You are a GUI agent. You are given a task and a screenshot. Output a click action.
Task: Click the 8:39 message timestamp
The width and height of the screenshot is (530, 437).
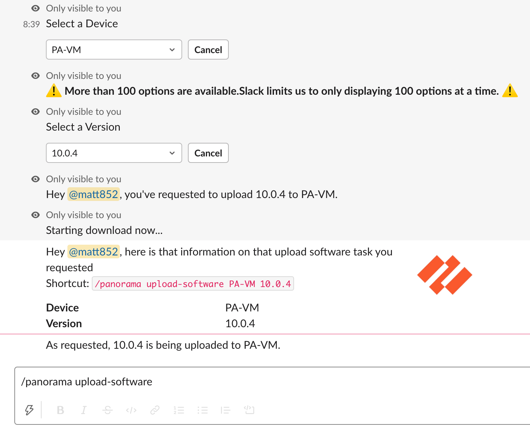(x=32, y=24)
